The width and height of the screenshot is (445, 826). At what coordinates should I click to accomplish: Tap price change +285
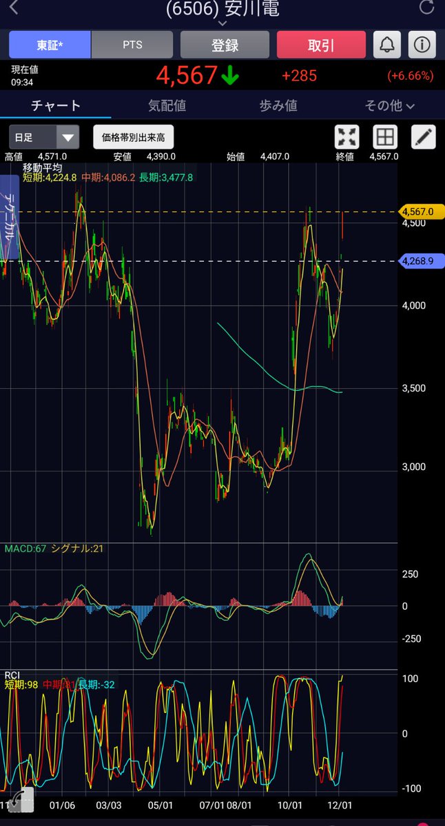pos(299,75)
